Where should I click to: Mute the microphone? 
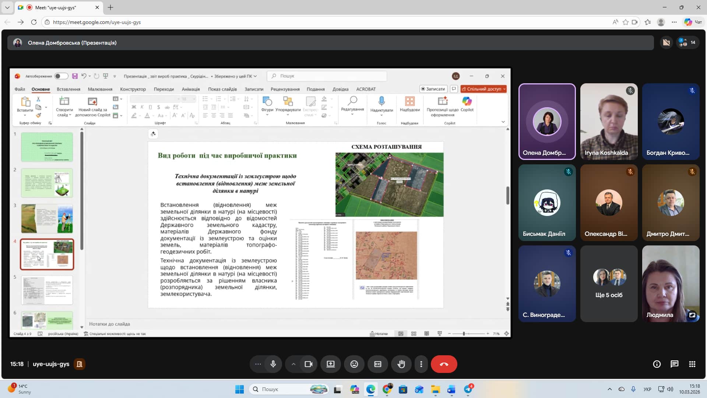273,364
